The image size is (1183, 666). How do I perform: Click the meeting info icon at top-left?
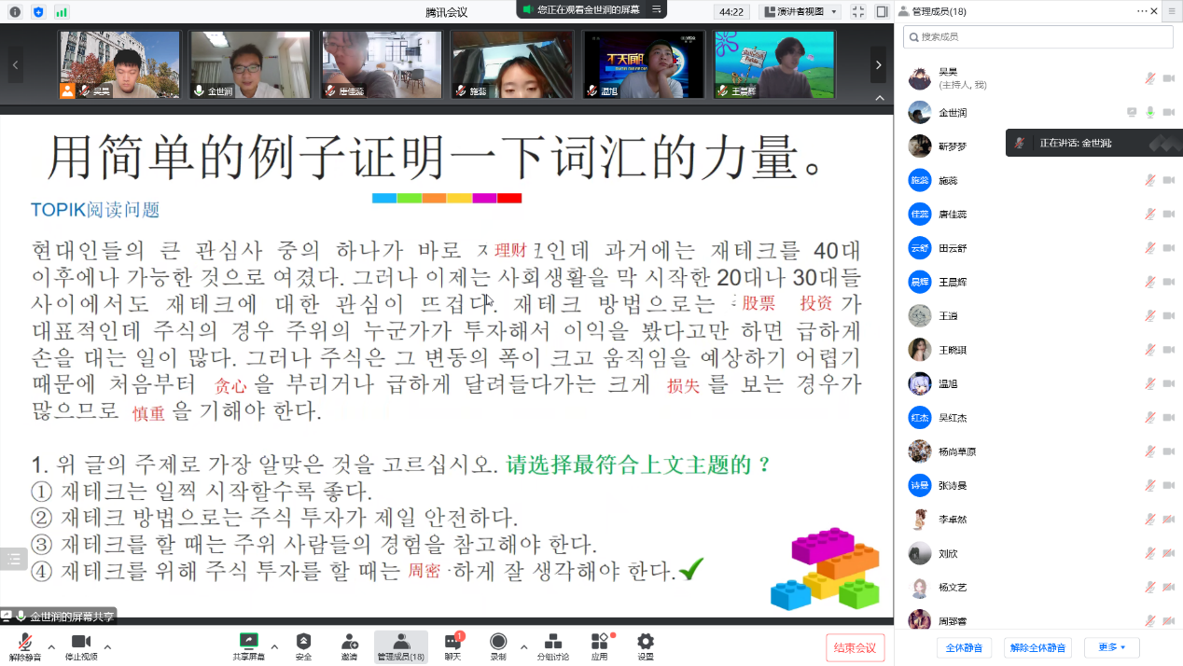[x=14, y=12]
